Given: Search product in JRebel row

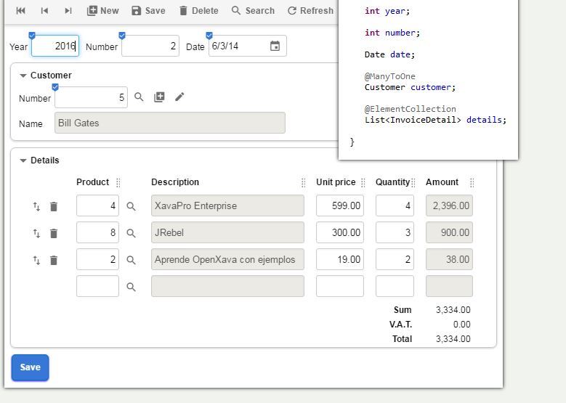Looking at the screenshot, I should click(132, 233).
